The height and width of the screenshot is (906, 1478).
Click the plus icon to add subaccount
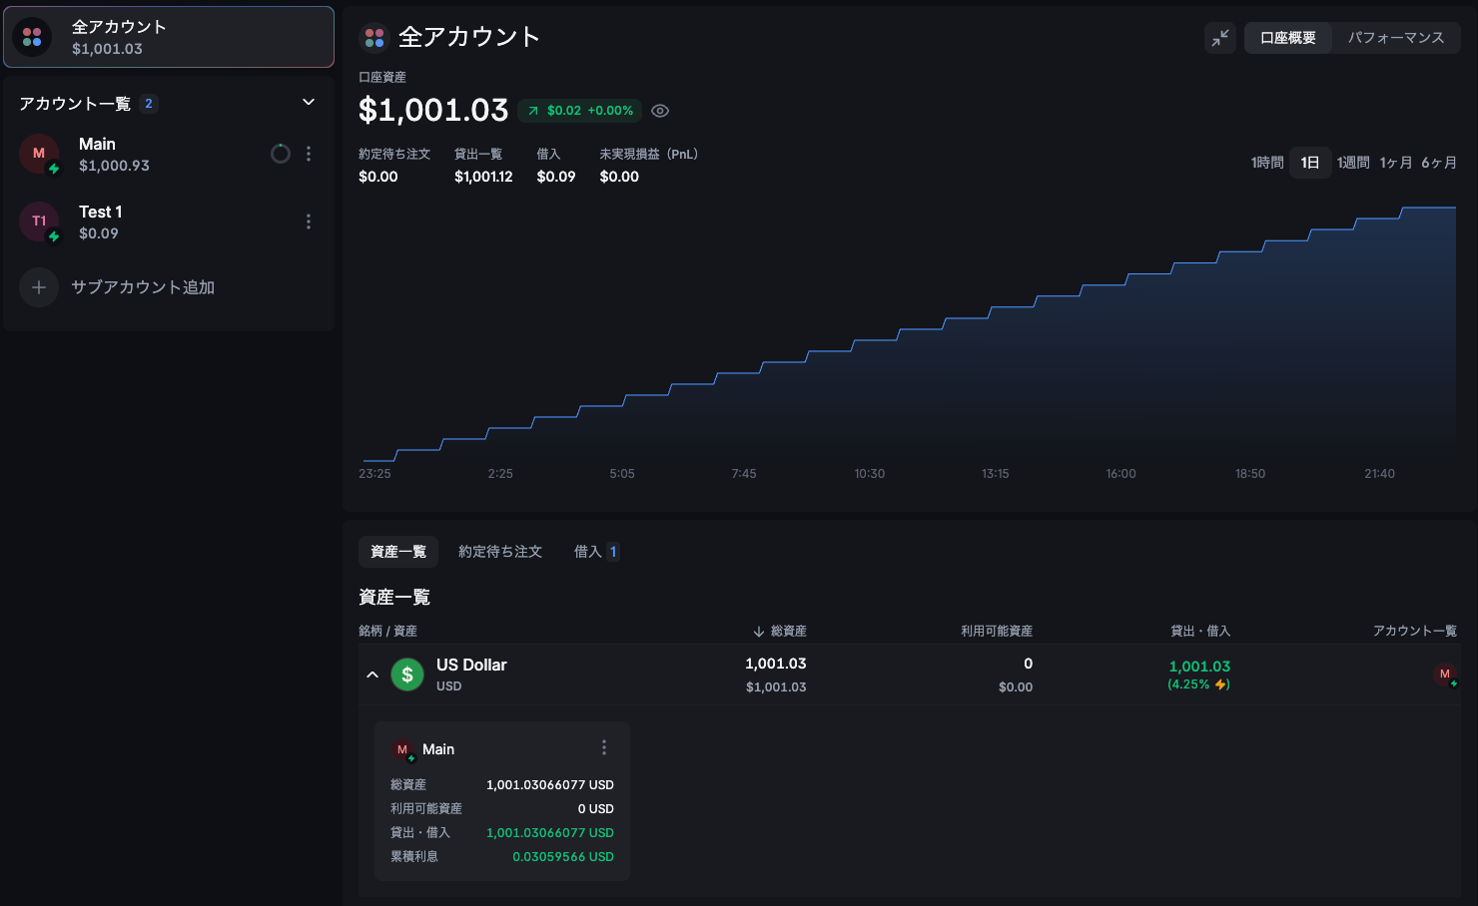[x=39, y=287]
